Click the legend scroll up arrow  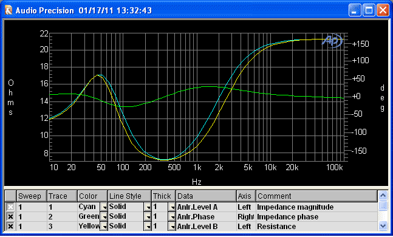383,195
